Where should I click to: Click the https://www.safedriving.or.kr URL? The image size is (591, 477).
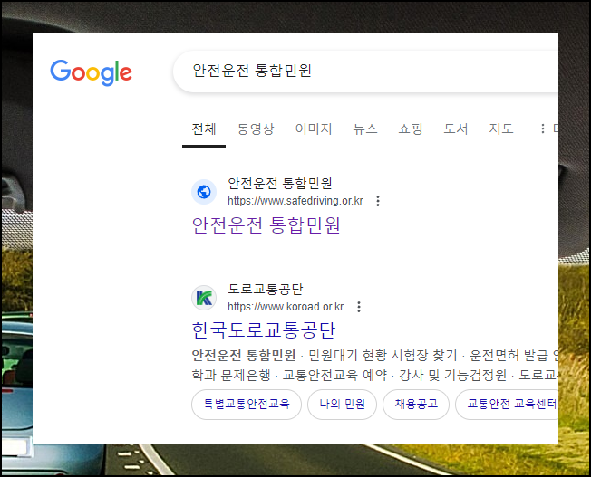click(x=295, y=201)
